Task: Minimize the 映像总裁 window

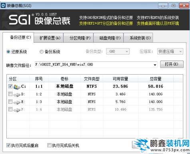Action: (x=163, y=6)
